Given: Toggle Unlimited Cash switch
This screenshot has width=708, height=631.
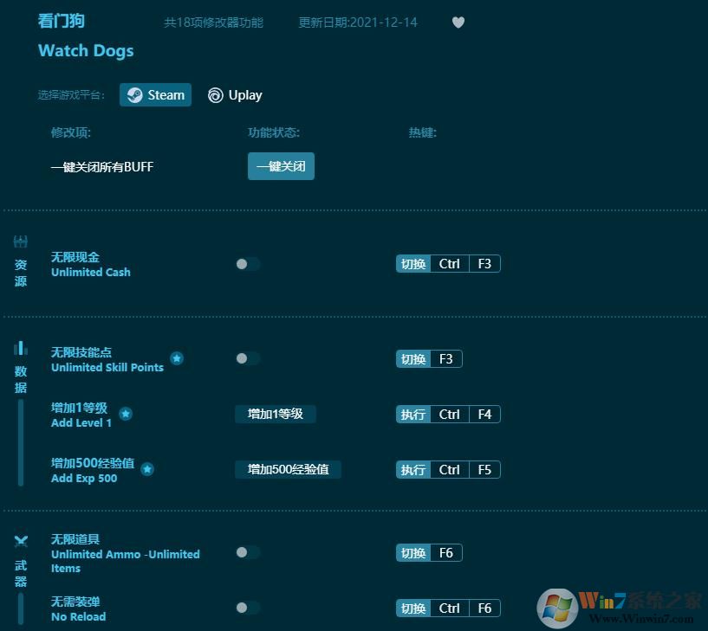Looking at the screenshot, I should tap(248, 264).
